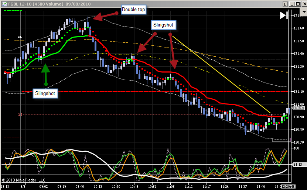The height and width of the screenshot is (190, 307).
Task: Close the FGBL chart window
Action: (x=304, y=4)
